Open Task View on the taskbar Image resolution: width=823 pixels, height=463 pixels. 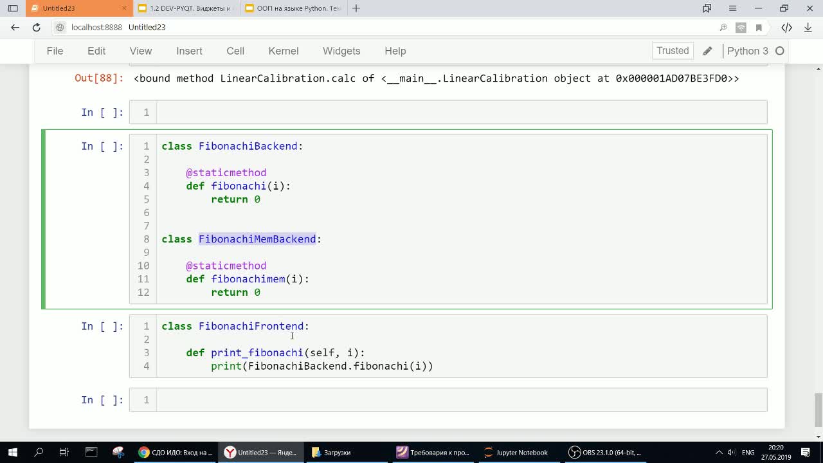64,452
